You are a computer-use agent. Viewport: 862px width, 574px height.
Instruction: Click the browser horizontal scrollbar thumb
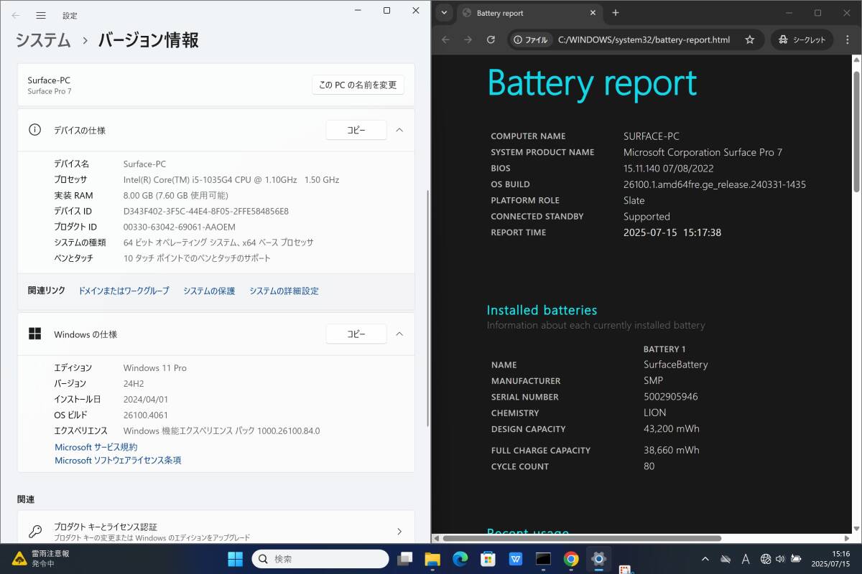point(582,538)
